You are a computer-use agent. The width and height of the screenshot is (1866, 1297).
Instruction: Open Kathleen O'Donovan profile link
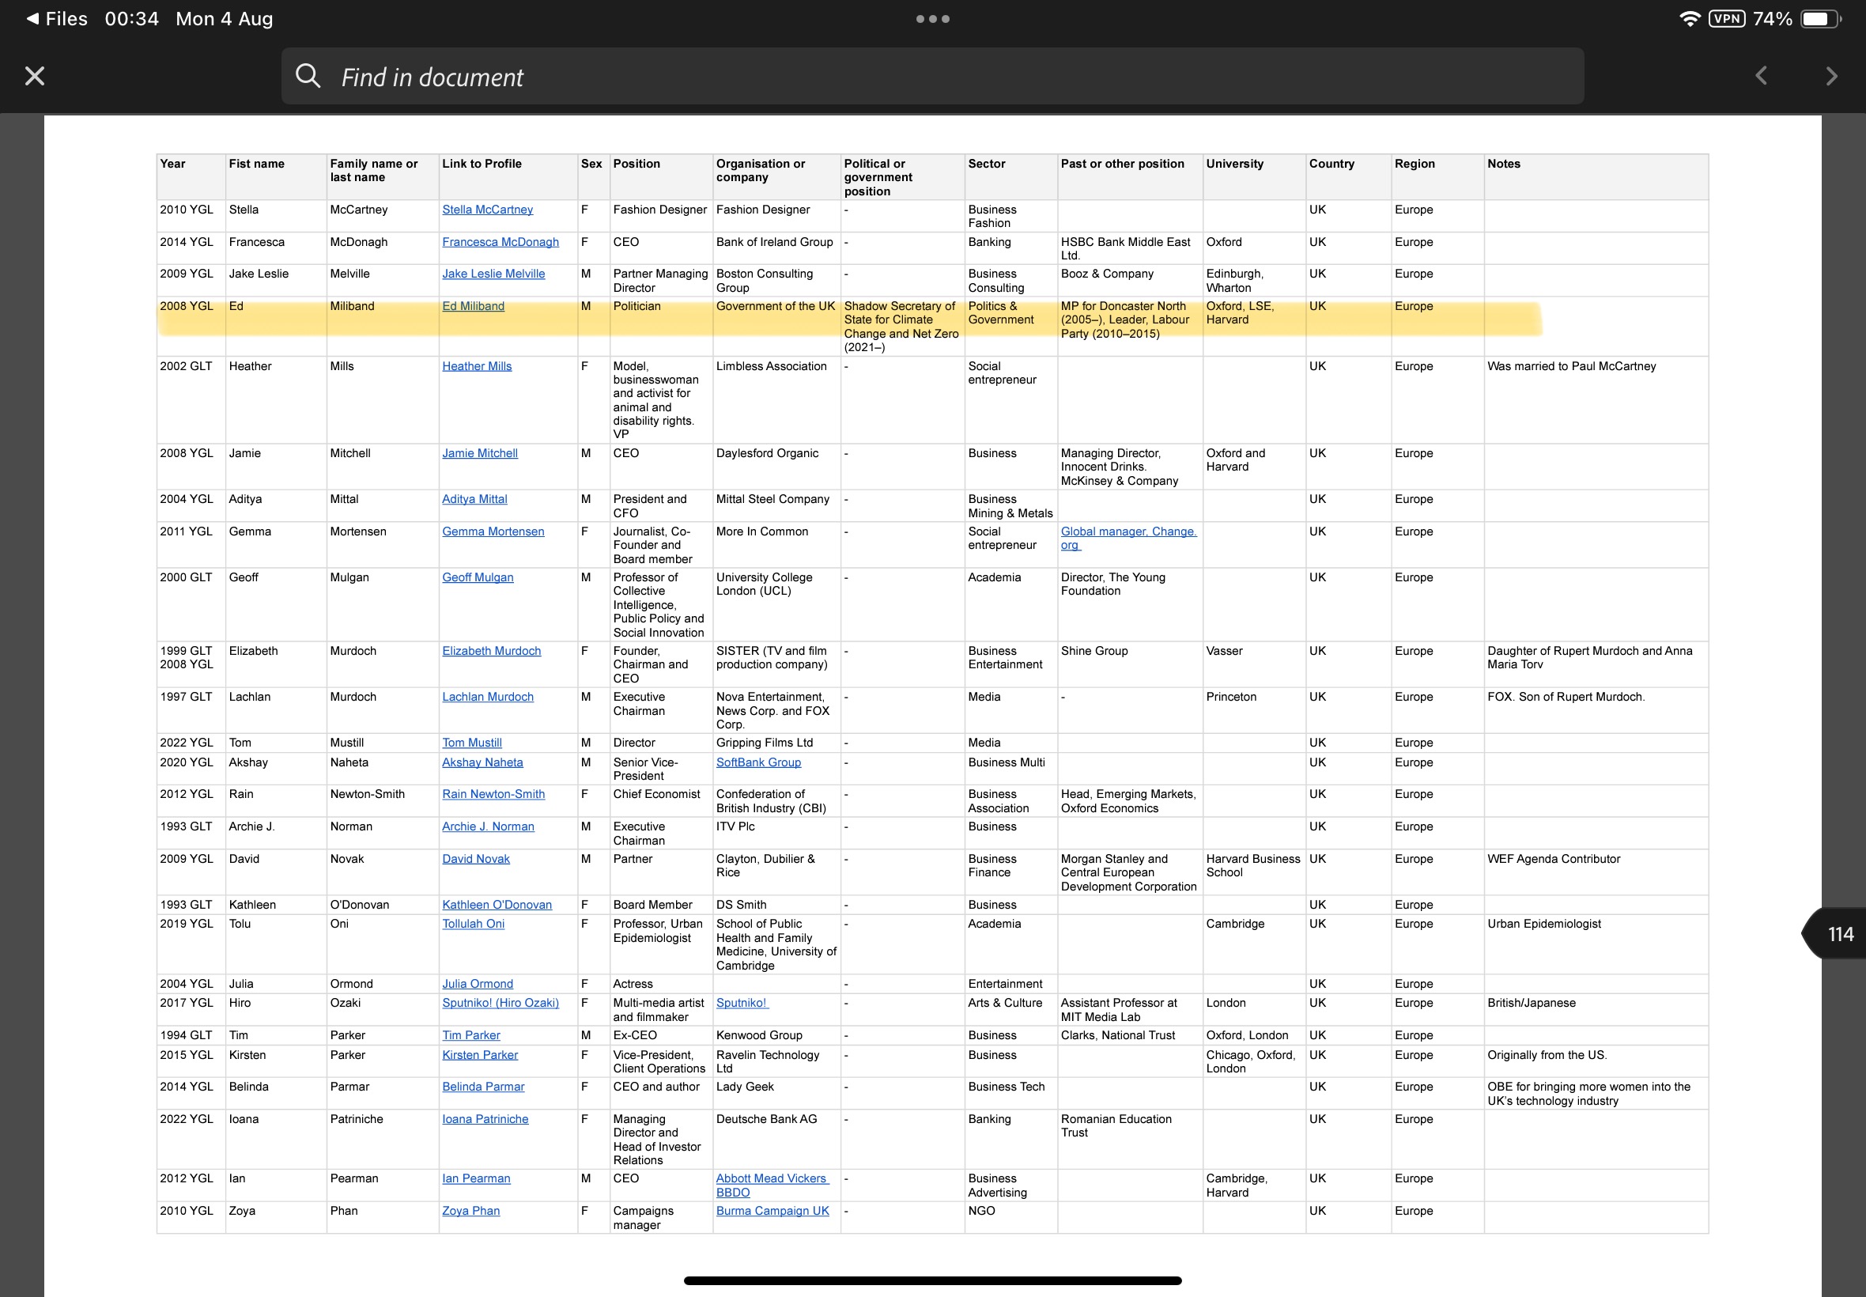click(497, 905)
